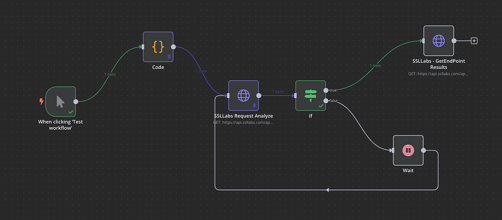The height and width of the screenshot is (220, 502).
Task: Click the input connector of Wait node
Action: tap(393, 151)
